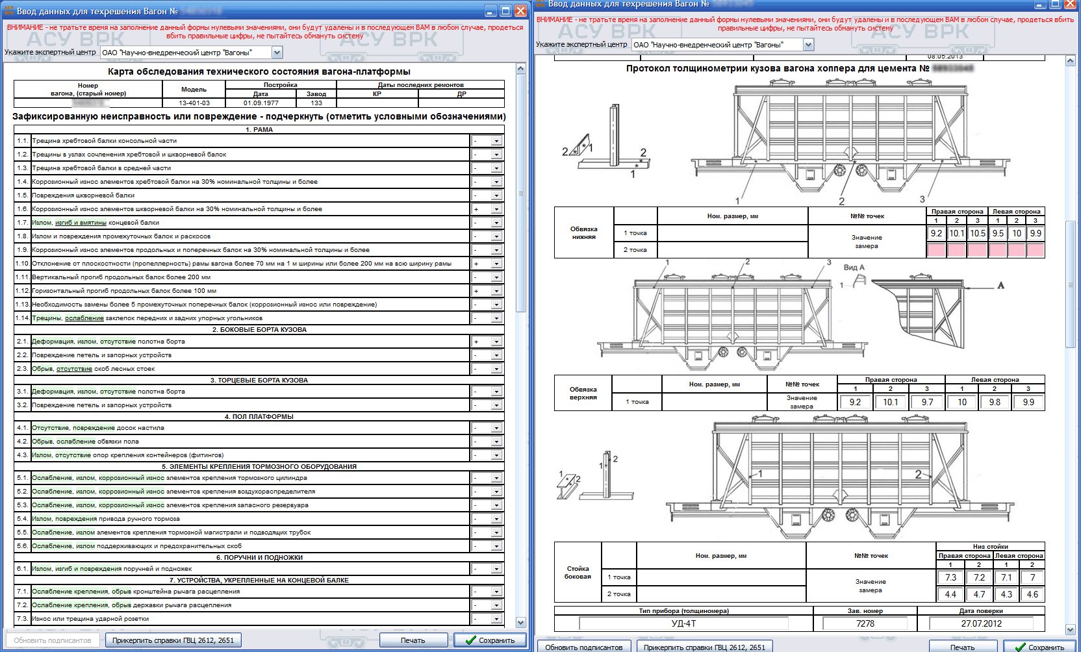1081x652 pixels.
Task: Click text of row 4.2 ослабление обвязки пола
Action: coord(85,442)
